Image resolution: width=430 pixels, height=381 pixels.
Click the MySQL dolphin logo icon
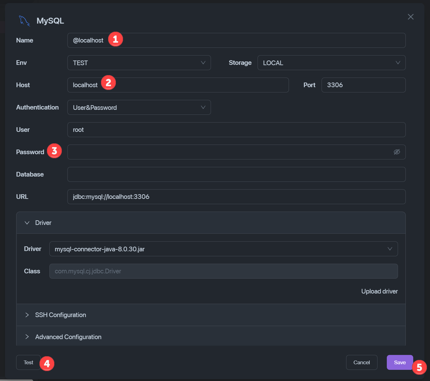(x=24, y=21)
